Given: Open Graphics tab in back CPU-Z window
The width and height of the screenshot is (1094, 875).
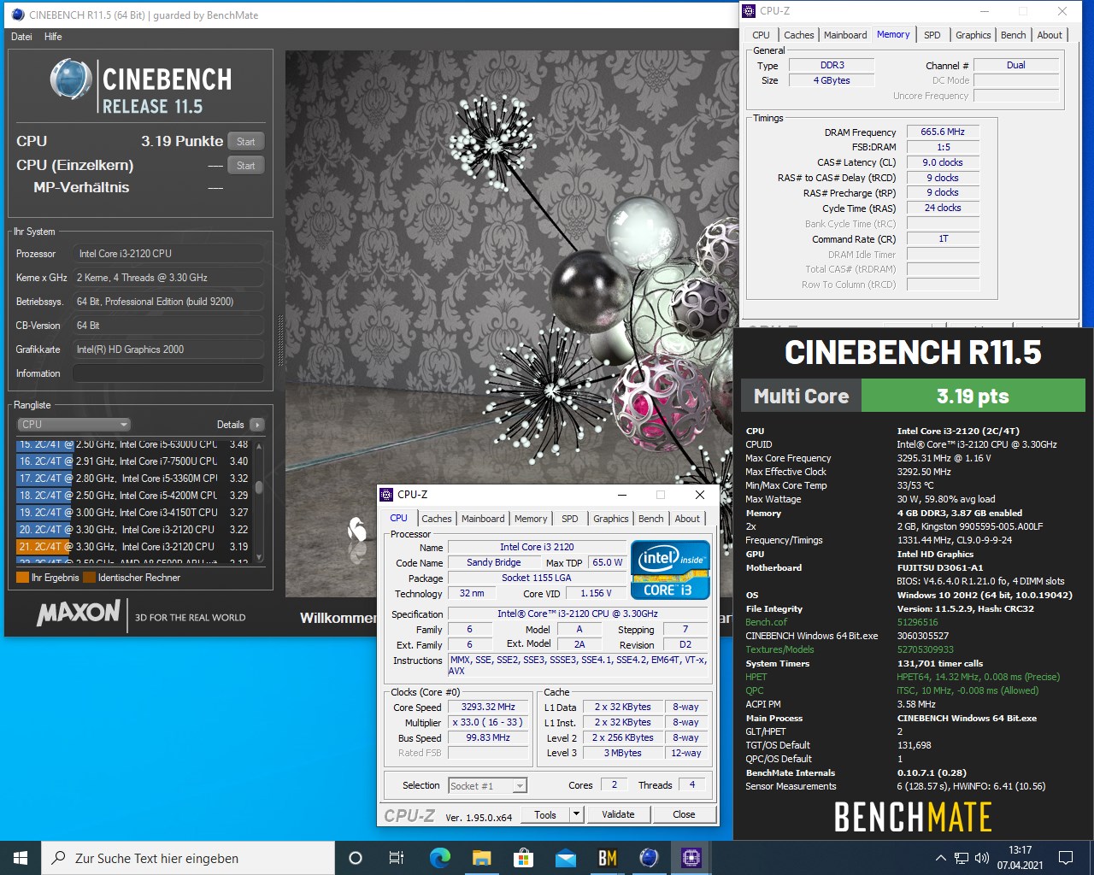Looking at the screenshot, I should [973, 35].
